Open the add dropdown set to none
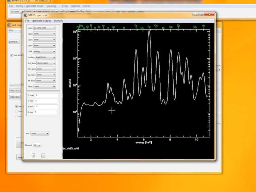Screen dimensions: 256x192 click(x=40, y=133)
